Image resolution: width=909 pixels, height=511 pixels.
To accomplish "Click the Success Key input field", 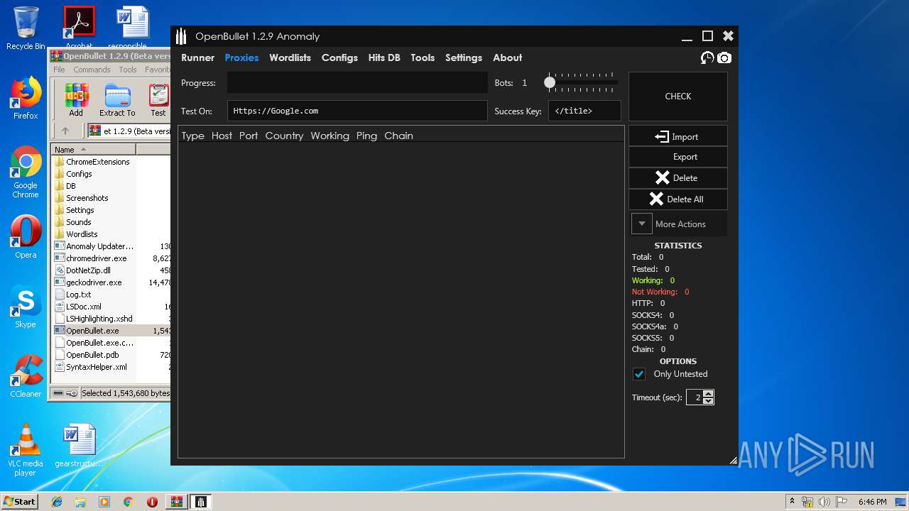I will 584,111.
